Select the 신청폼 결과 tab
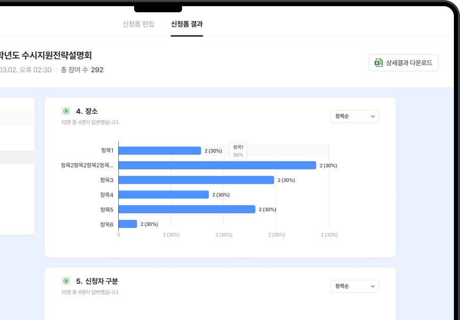The image size is (460, 320). (187, 24)
